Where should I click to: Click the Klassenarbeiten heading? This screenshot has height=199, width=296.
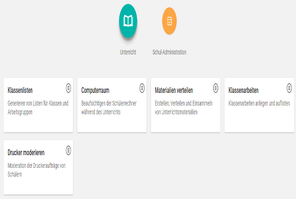point(243,90)
